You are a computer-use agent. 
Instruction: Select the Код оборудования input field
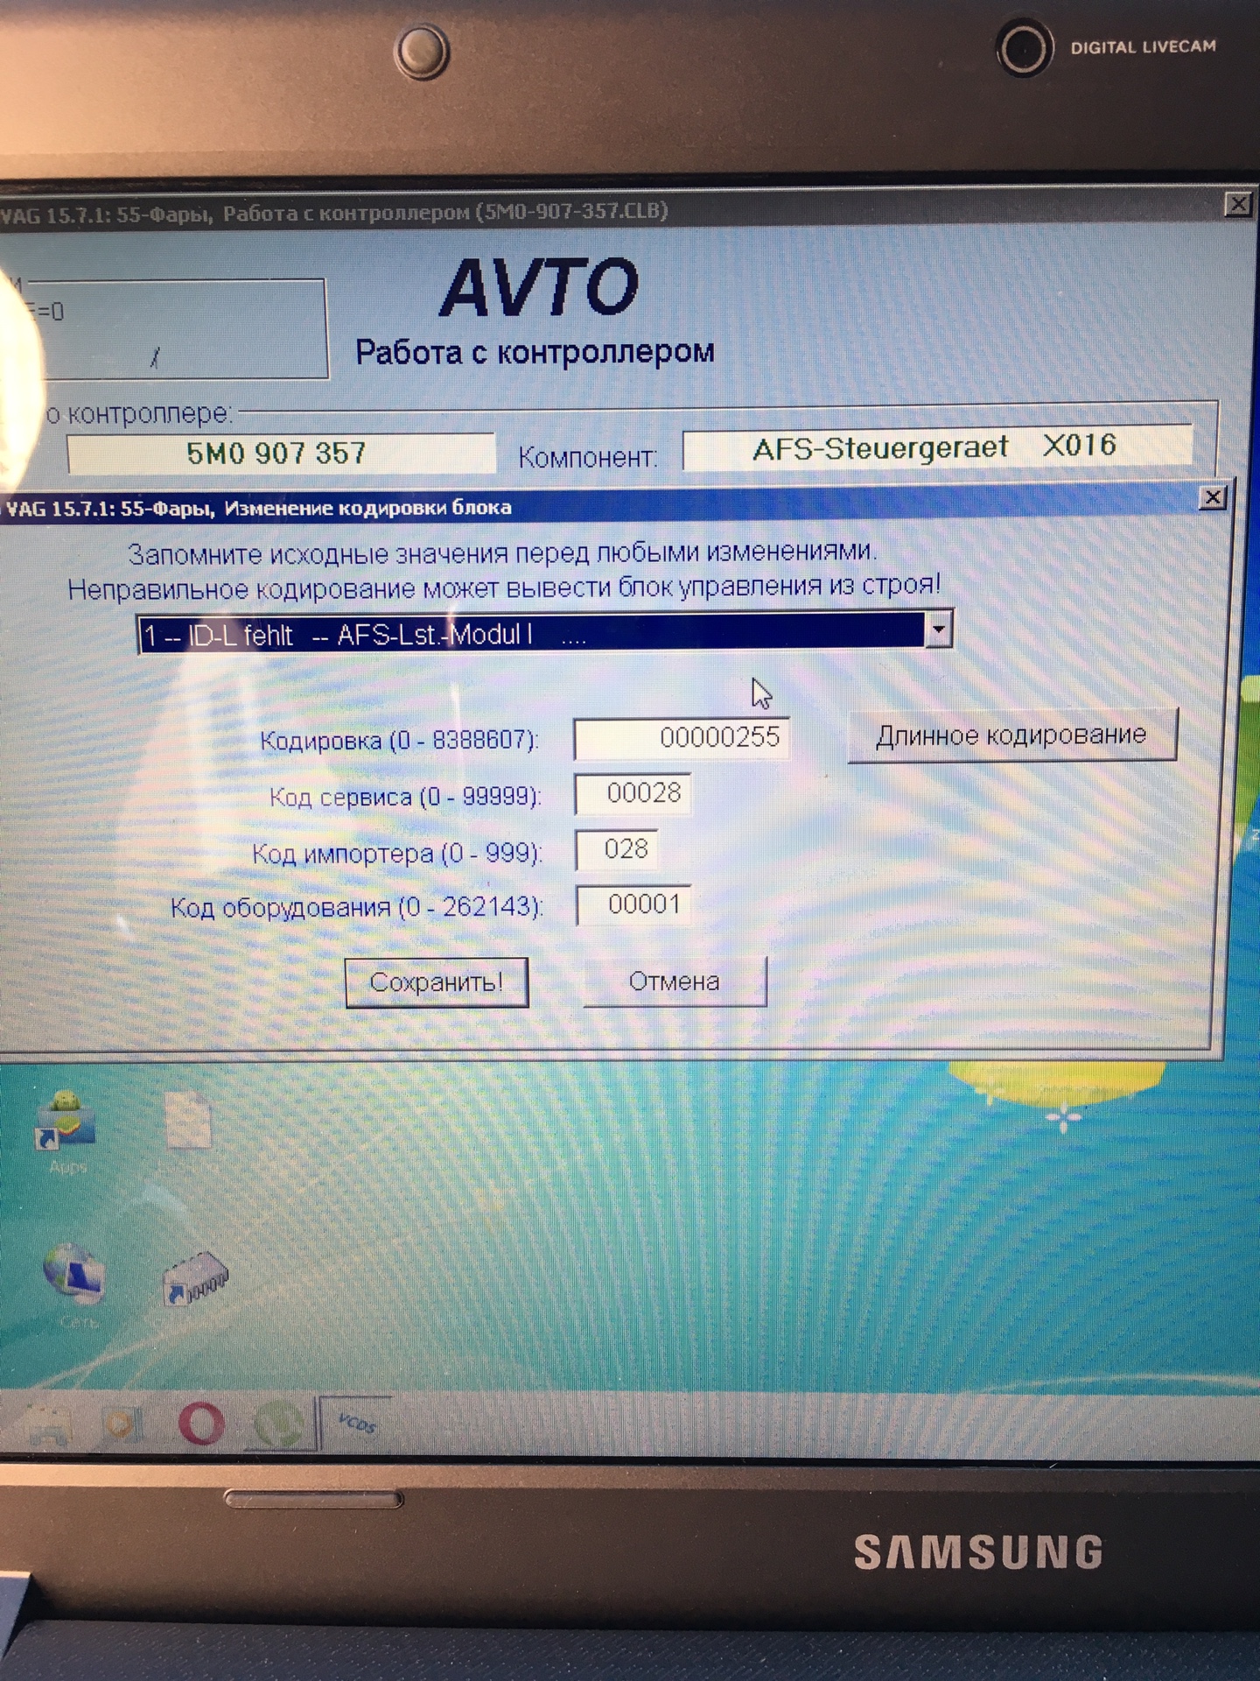click(x=633, y=904)
